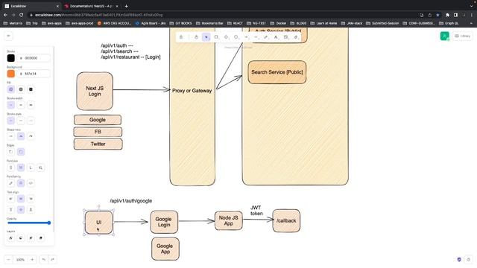The height and width of the screenshot is (268, 477).
Task: Choose code font family
Action: 31,183
